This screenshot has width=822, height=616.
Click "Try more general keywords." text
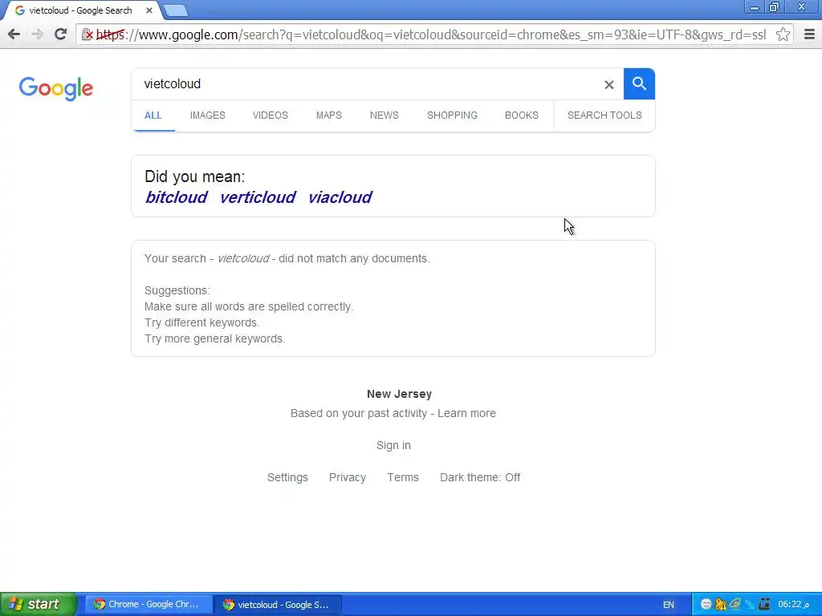point(215,339)
